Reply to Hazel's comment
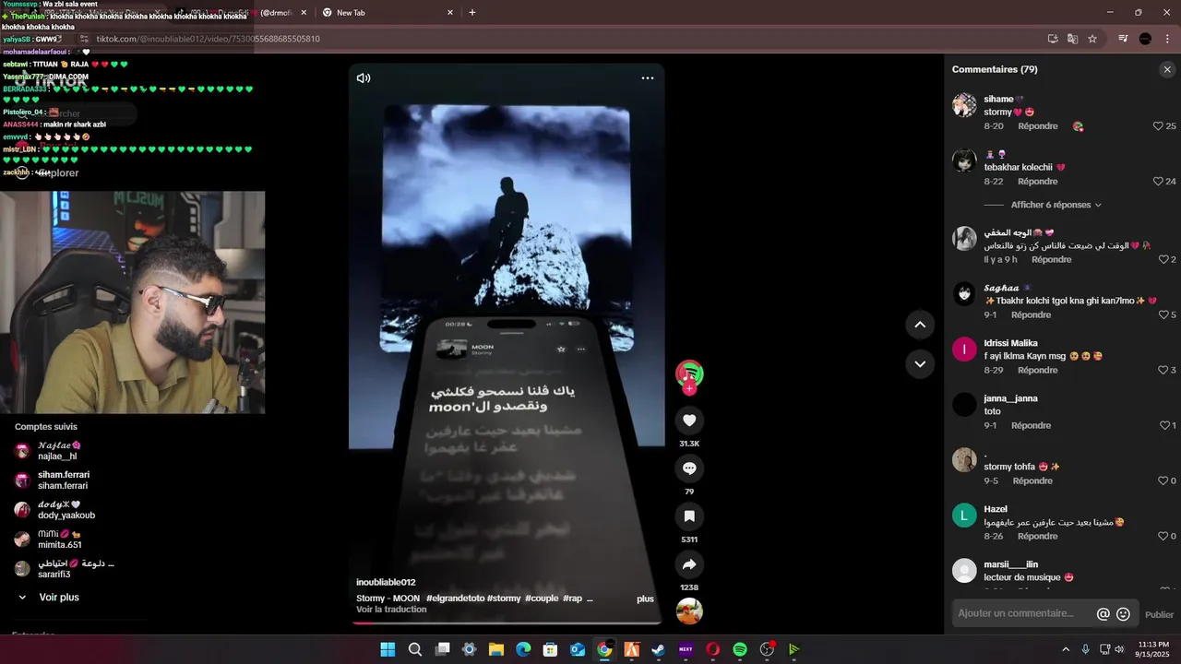 (x=1038, y=536)
